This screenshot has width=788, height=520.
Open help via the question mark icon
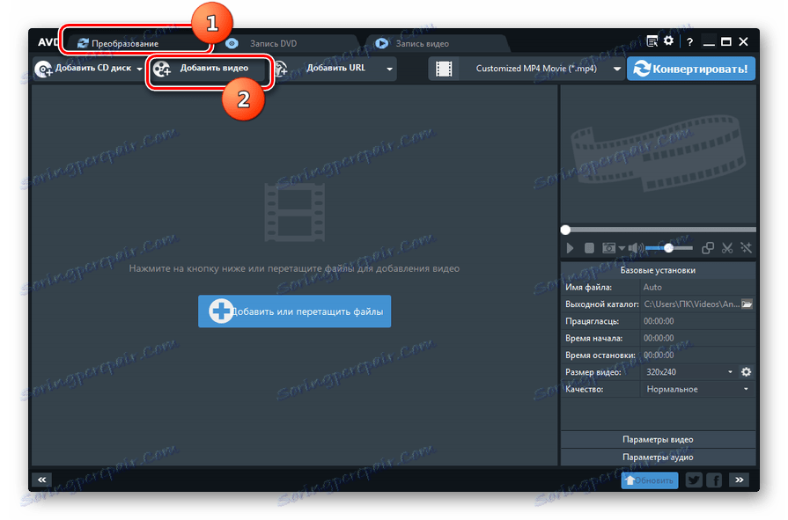point(689,42)
